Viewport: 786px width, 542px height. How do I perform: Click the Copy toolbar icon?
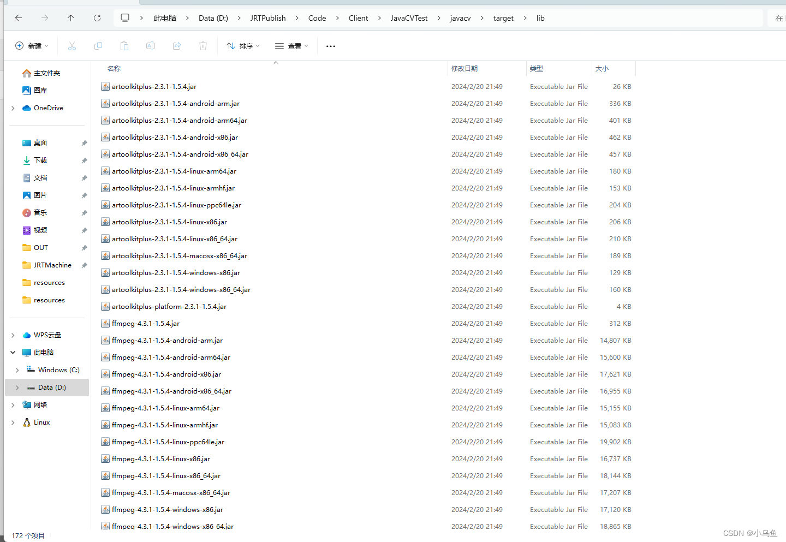click(98, 46)
